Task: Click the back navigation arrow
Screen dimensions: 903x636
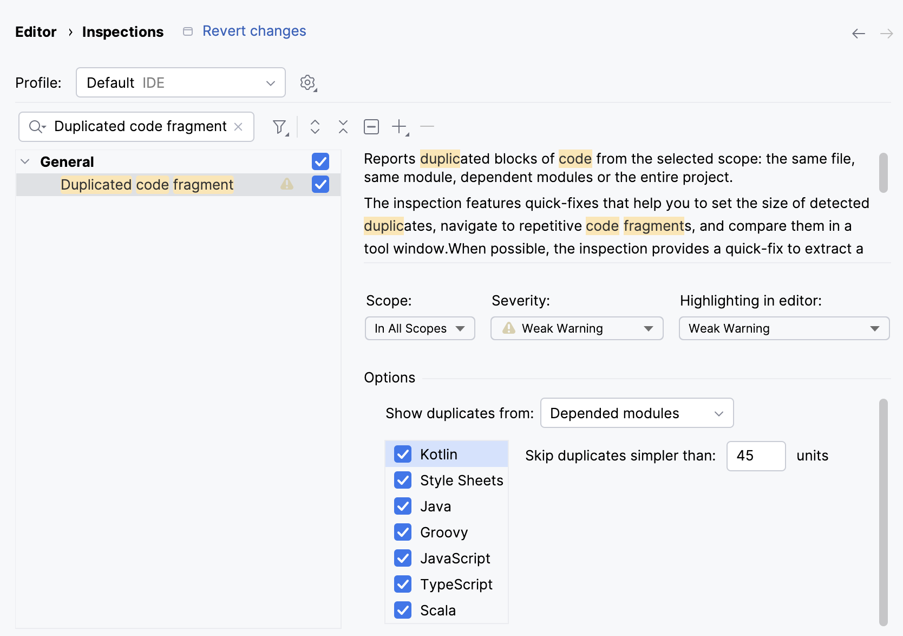Action: pos(858,33)
